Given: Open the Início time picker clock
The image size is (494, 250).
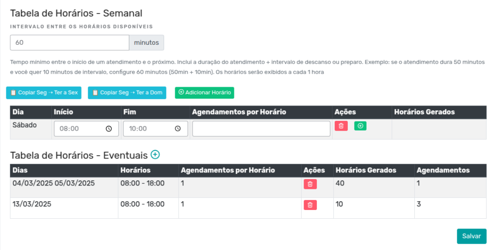Looking at the screenshot, I should click(x=109, y=129).
